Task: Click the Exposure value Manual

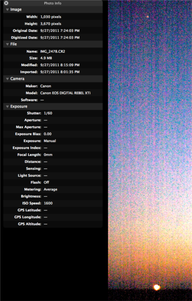Action: pos(50,141)
